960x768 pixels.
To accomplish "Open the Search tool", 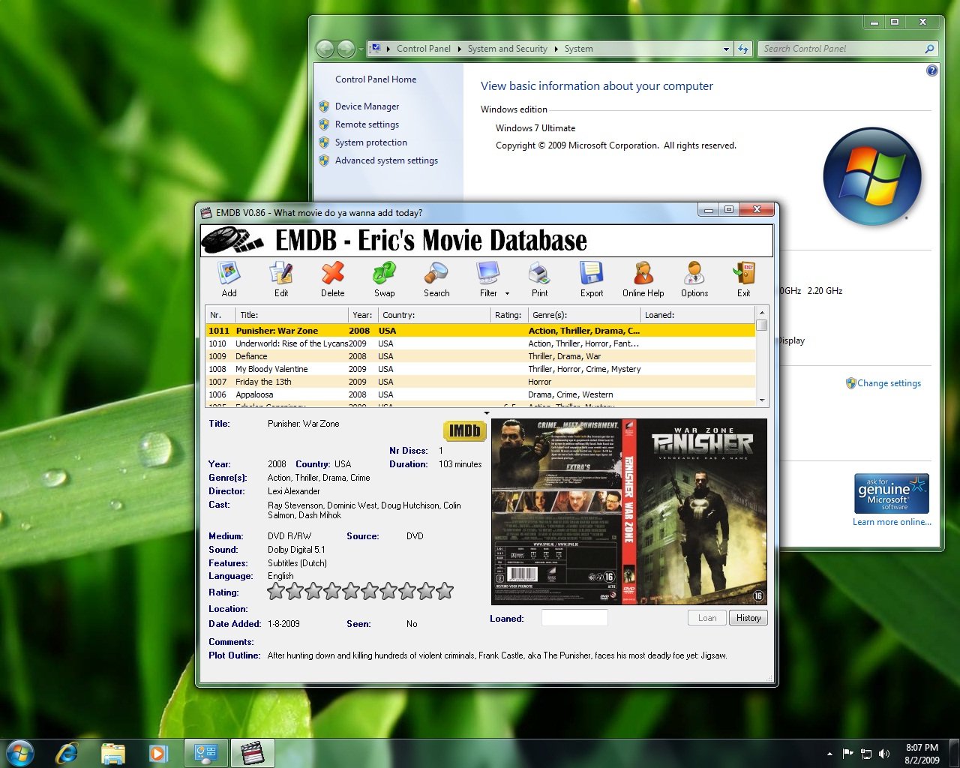I will coord(436,274).
